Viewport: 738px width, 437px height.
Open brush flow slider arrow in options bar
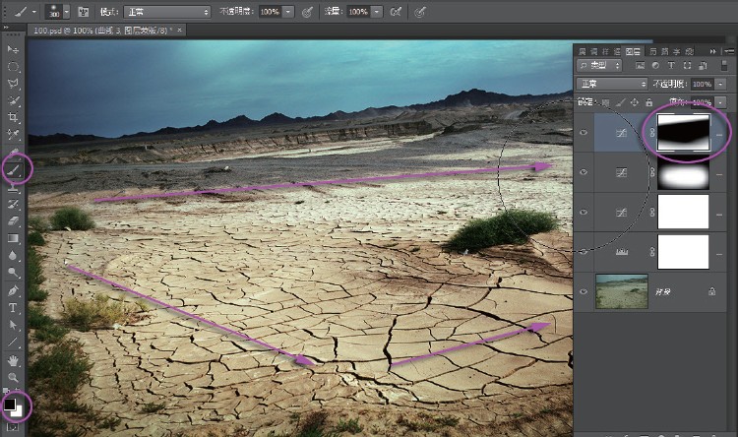377,12
